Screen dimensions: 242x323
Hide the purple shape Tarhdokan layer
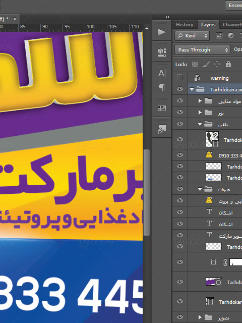(180, 282)
